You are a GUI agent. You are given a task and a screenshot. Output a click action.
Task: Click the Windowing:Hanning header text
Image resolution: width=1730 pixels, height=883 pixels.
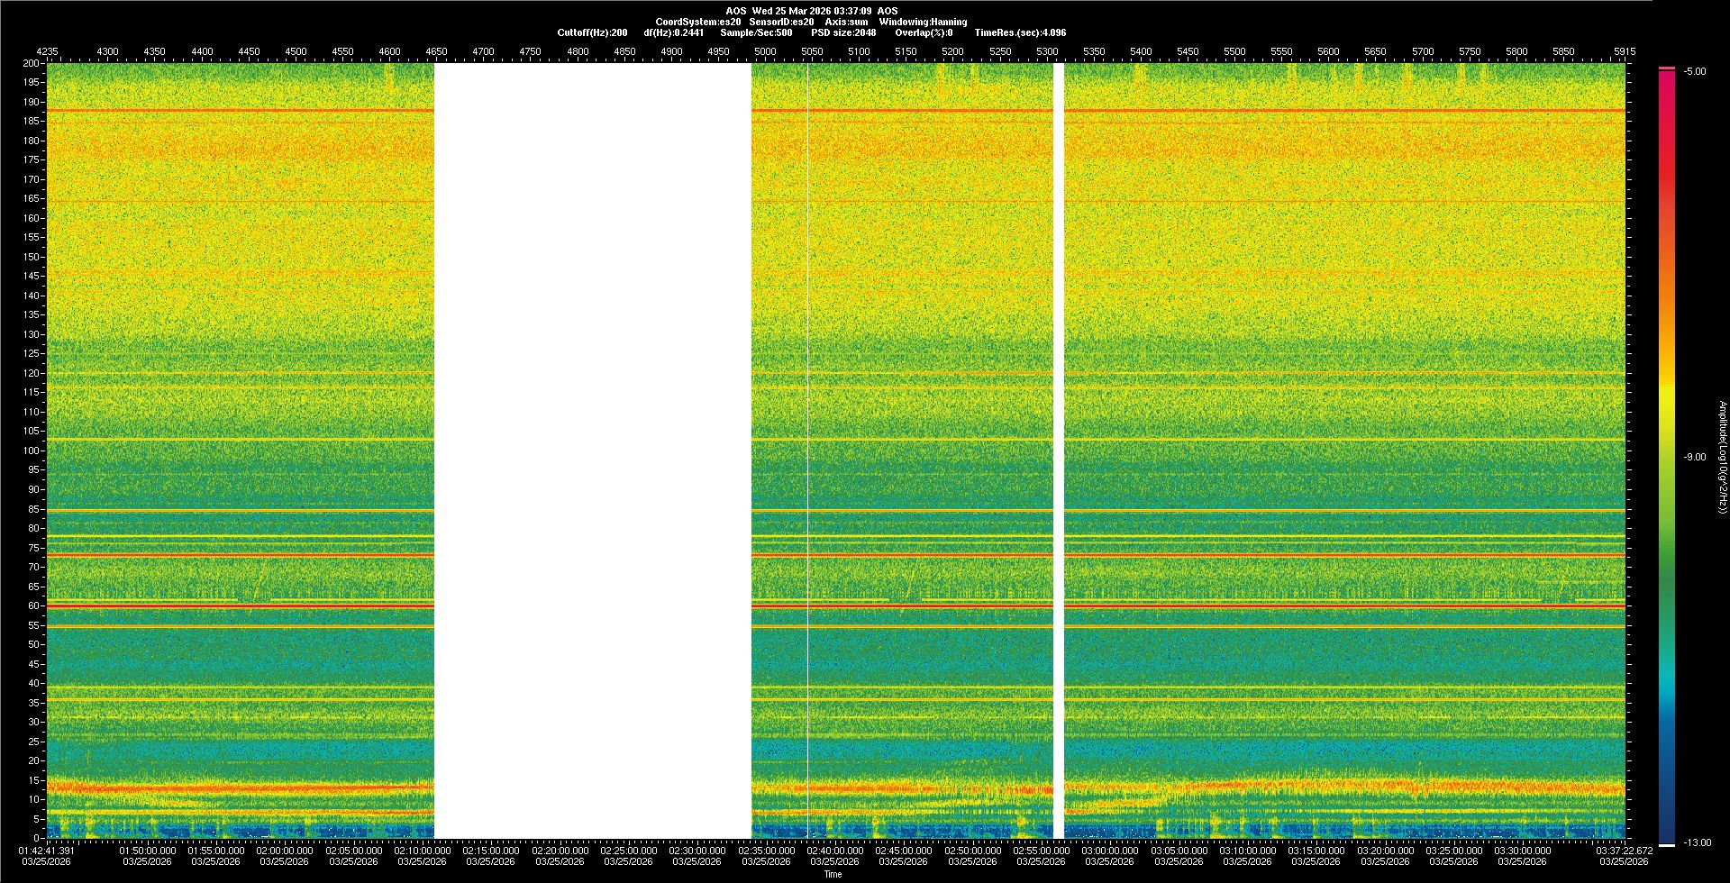tap(923, 22)
